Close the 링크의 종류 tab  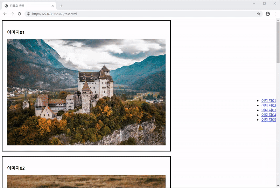[52, 6]
